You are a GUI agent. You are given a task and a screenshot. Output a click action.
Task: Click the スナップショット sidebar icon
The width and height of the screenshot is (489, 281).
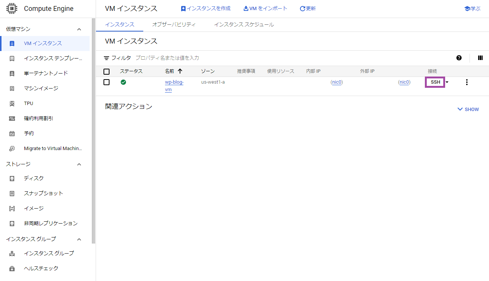[12, 194]
